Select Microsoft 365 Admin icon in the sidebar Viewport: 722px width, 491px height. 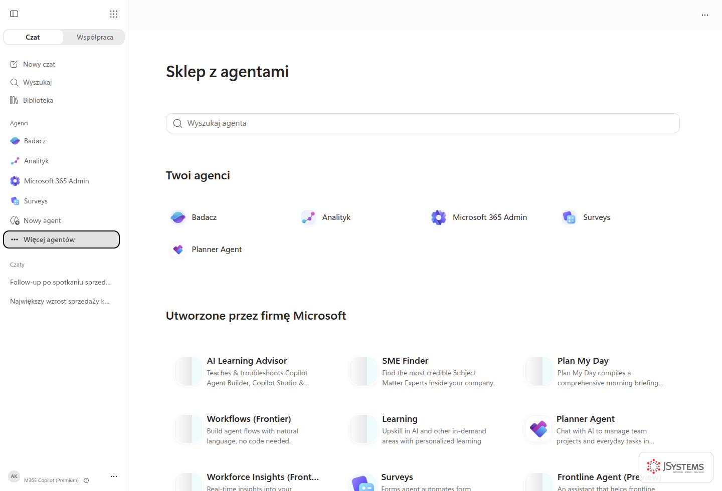[15, 181]
